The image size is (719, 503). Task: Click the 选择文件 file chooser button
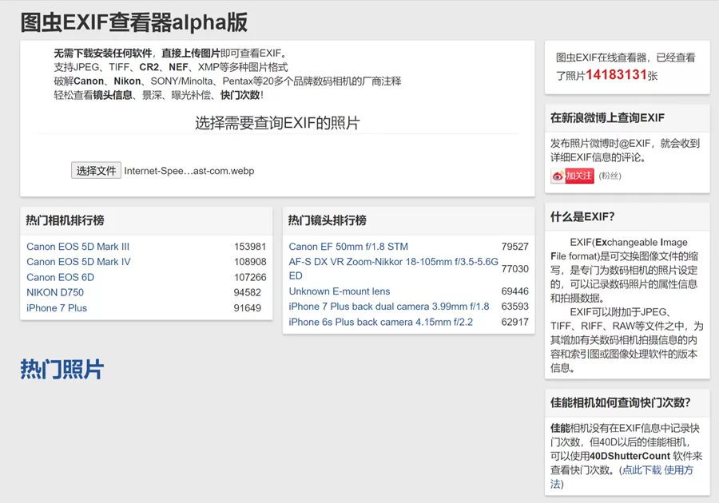click(96, 171)
